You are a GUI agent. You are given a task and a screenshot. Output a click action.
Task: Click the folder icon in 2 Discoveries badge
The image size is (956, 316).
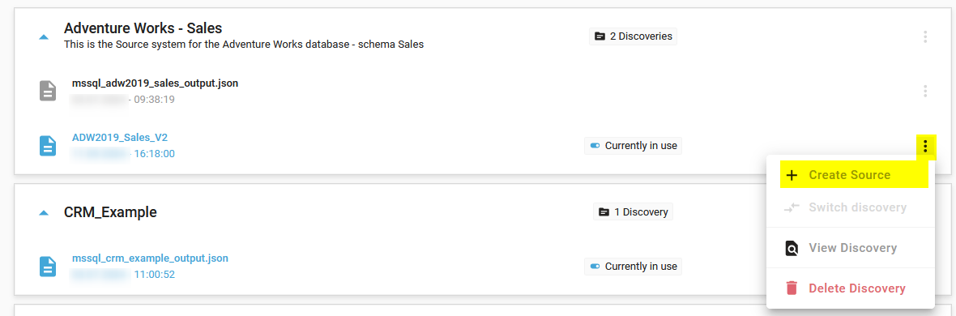tap(600, 36)
